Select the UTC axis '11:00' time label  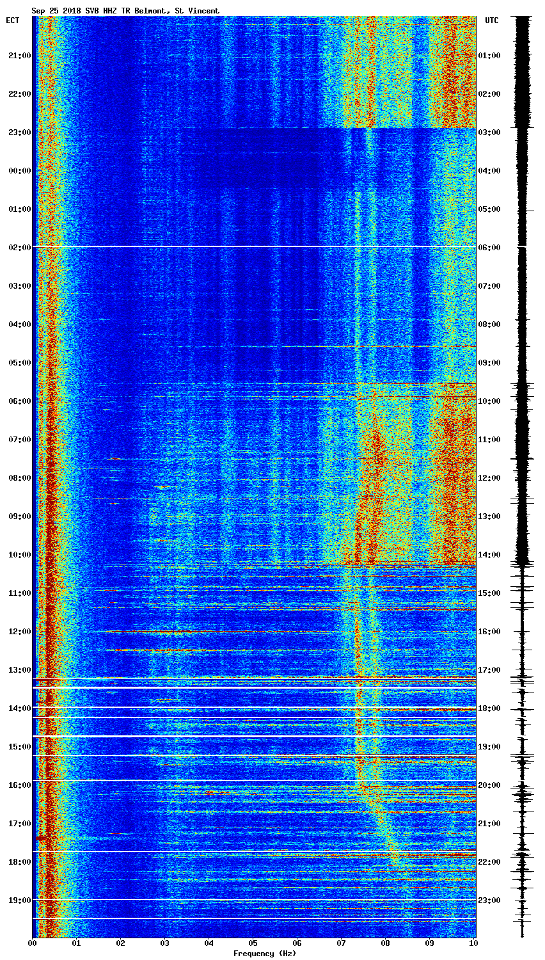coord(489,440)
